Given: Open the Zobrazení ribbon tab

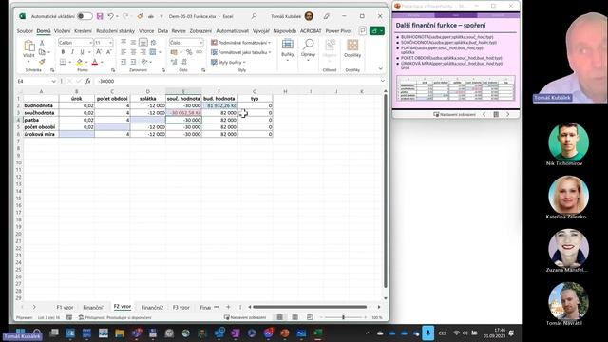Looking at the screenshot, I should (x=200, y=31).
